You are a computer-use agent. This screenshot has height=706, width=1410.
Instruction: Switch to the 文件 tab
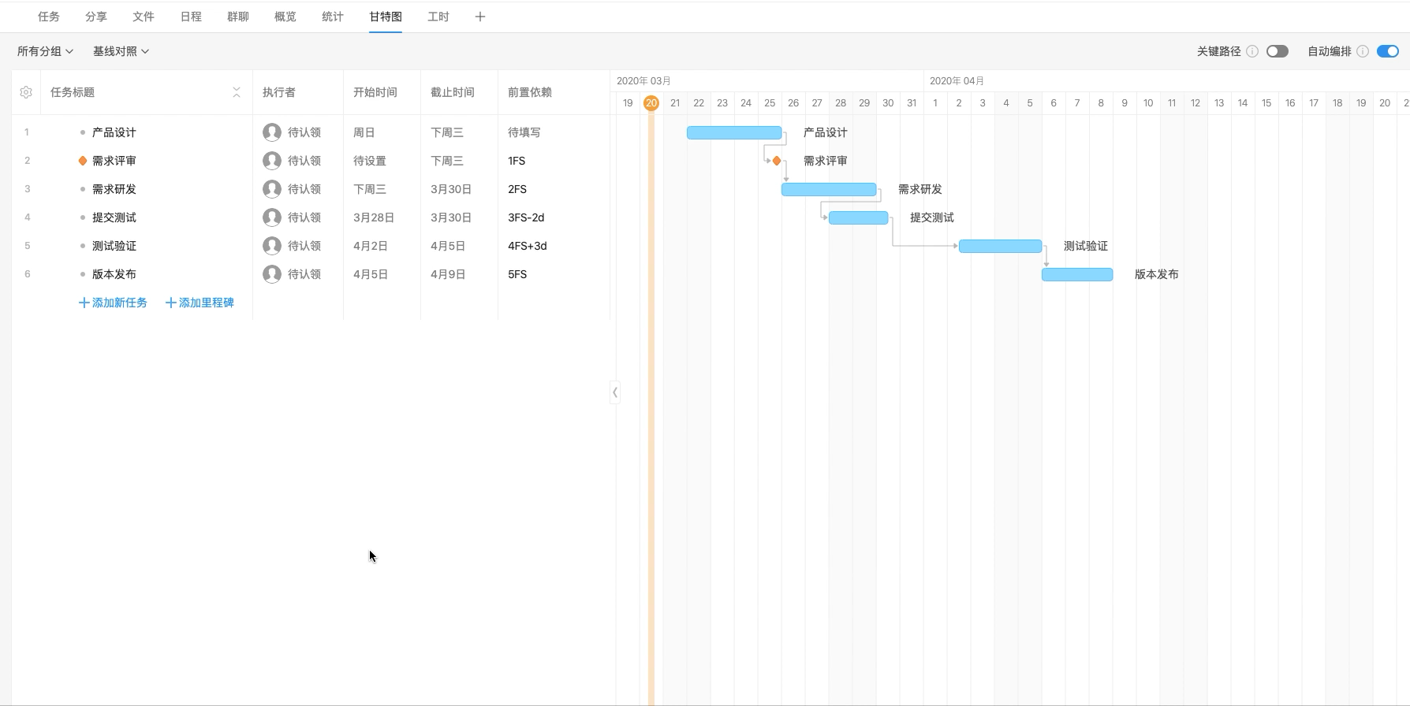[144, 17]
